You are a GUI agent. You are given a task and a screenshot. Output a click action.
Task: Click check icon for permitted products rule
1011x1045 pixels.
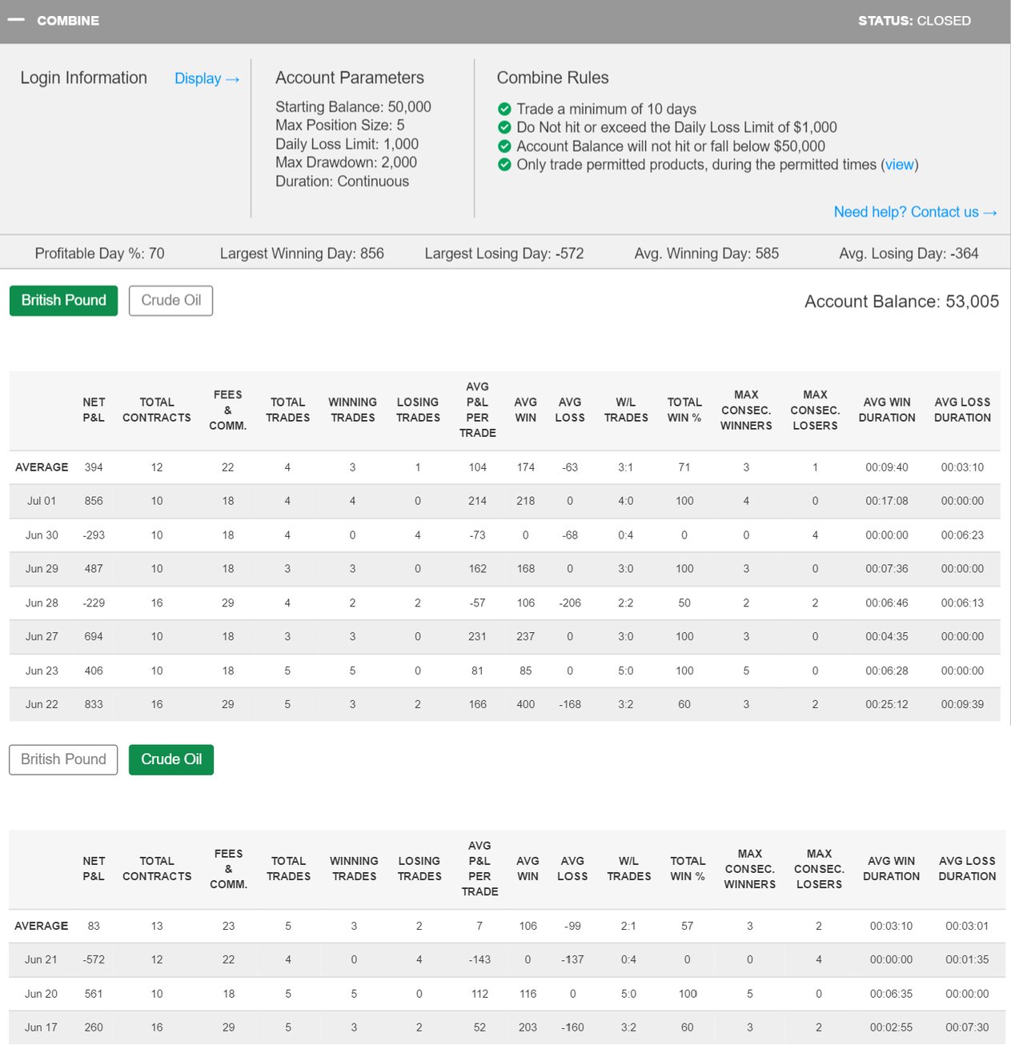click(504, 165)
